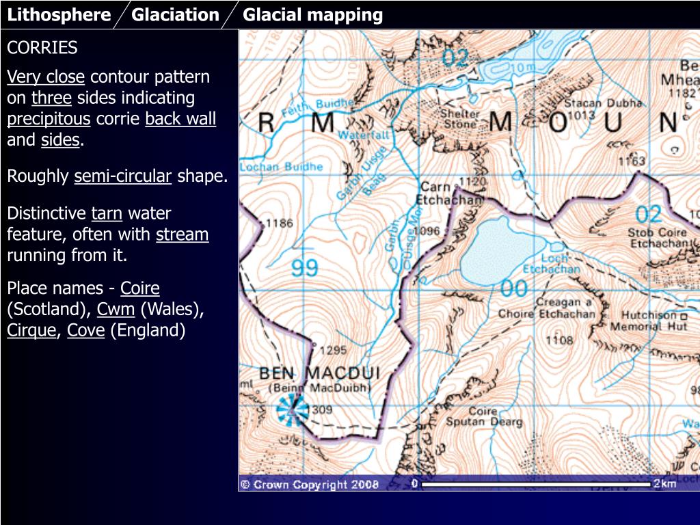Click the underlined word 'Cirque'

(31, 331)
